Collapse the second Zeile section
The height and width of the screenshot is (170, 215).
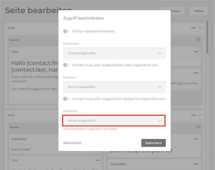[200, 115]
